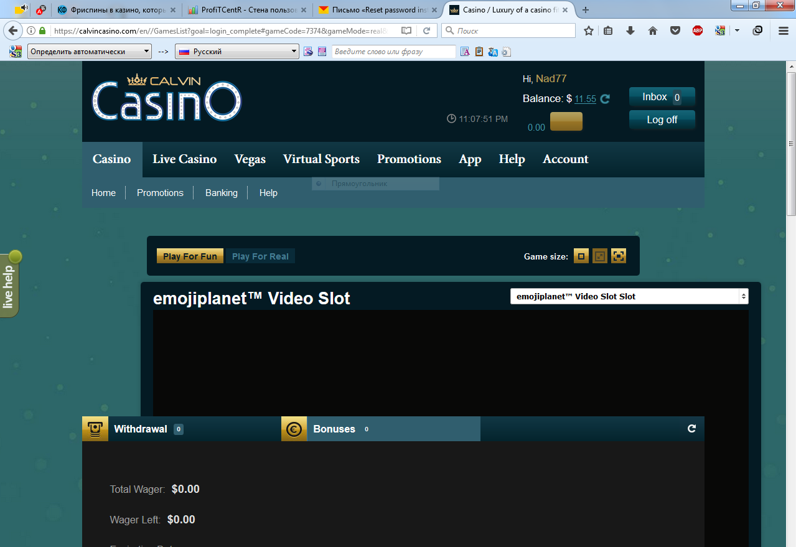This screenshot has width=796, height=547.
Task: Select the medium game size icon
Action: click(600, 256)
